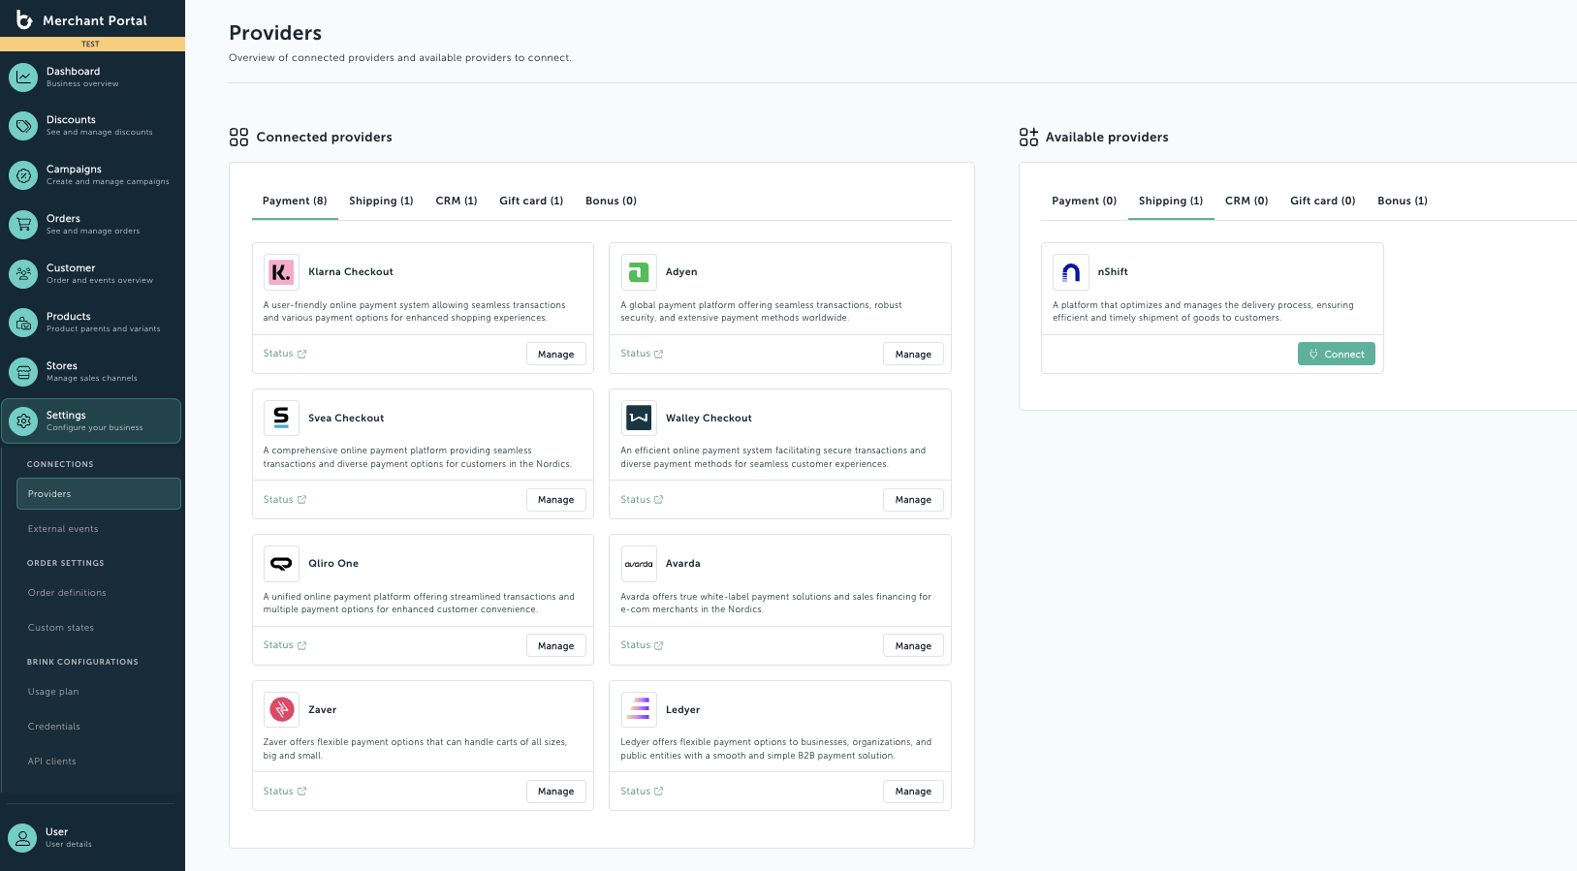The image size is (1577, 871).
Task: Manage the Klarna Checkout provider
Action: [x=556, y=355]
